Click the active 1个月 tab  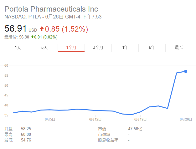(71, 47)
